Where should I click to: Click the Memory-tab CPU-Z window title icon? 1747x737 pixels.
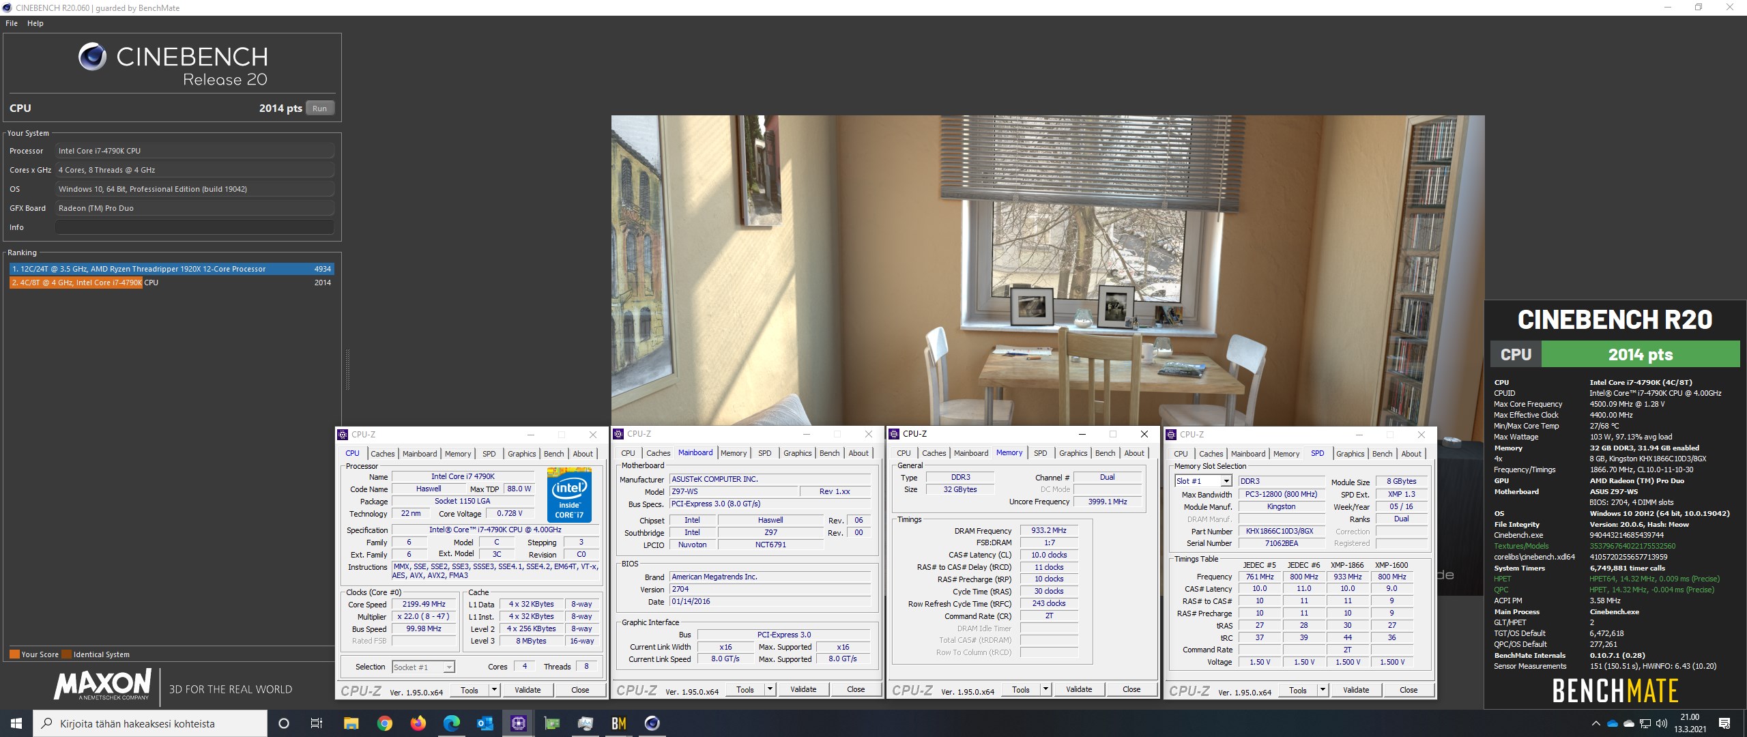[894, 434]
